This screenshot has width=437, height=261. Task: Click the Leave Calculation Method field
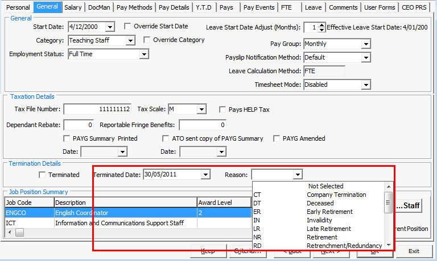point(324,71)
